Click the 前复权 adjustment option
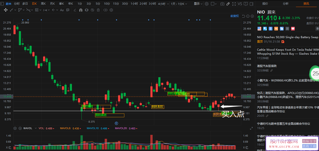 point(234,16)
